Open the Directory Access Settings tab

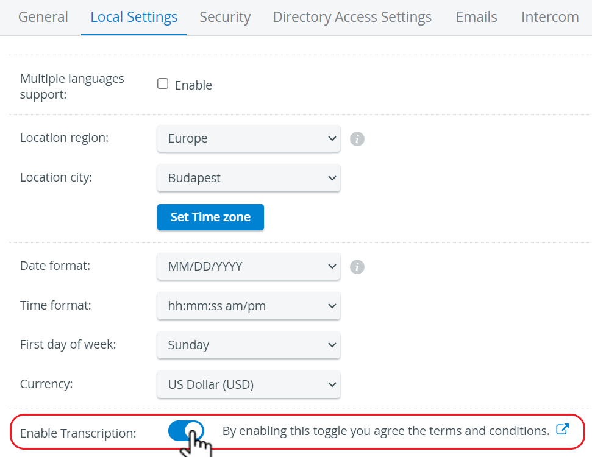pyautogui.click(x=352, y=17)
